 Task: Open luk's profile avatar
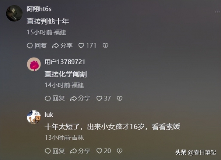pos(34,117)
